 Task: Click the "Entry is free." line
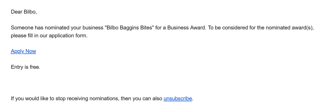[26, 67]
